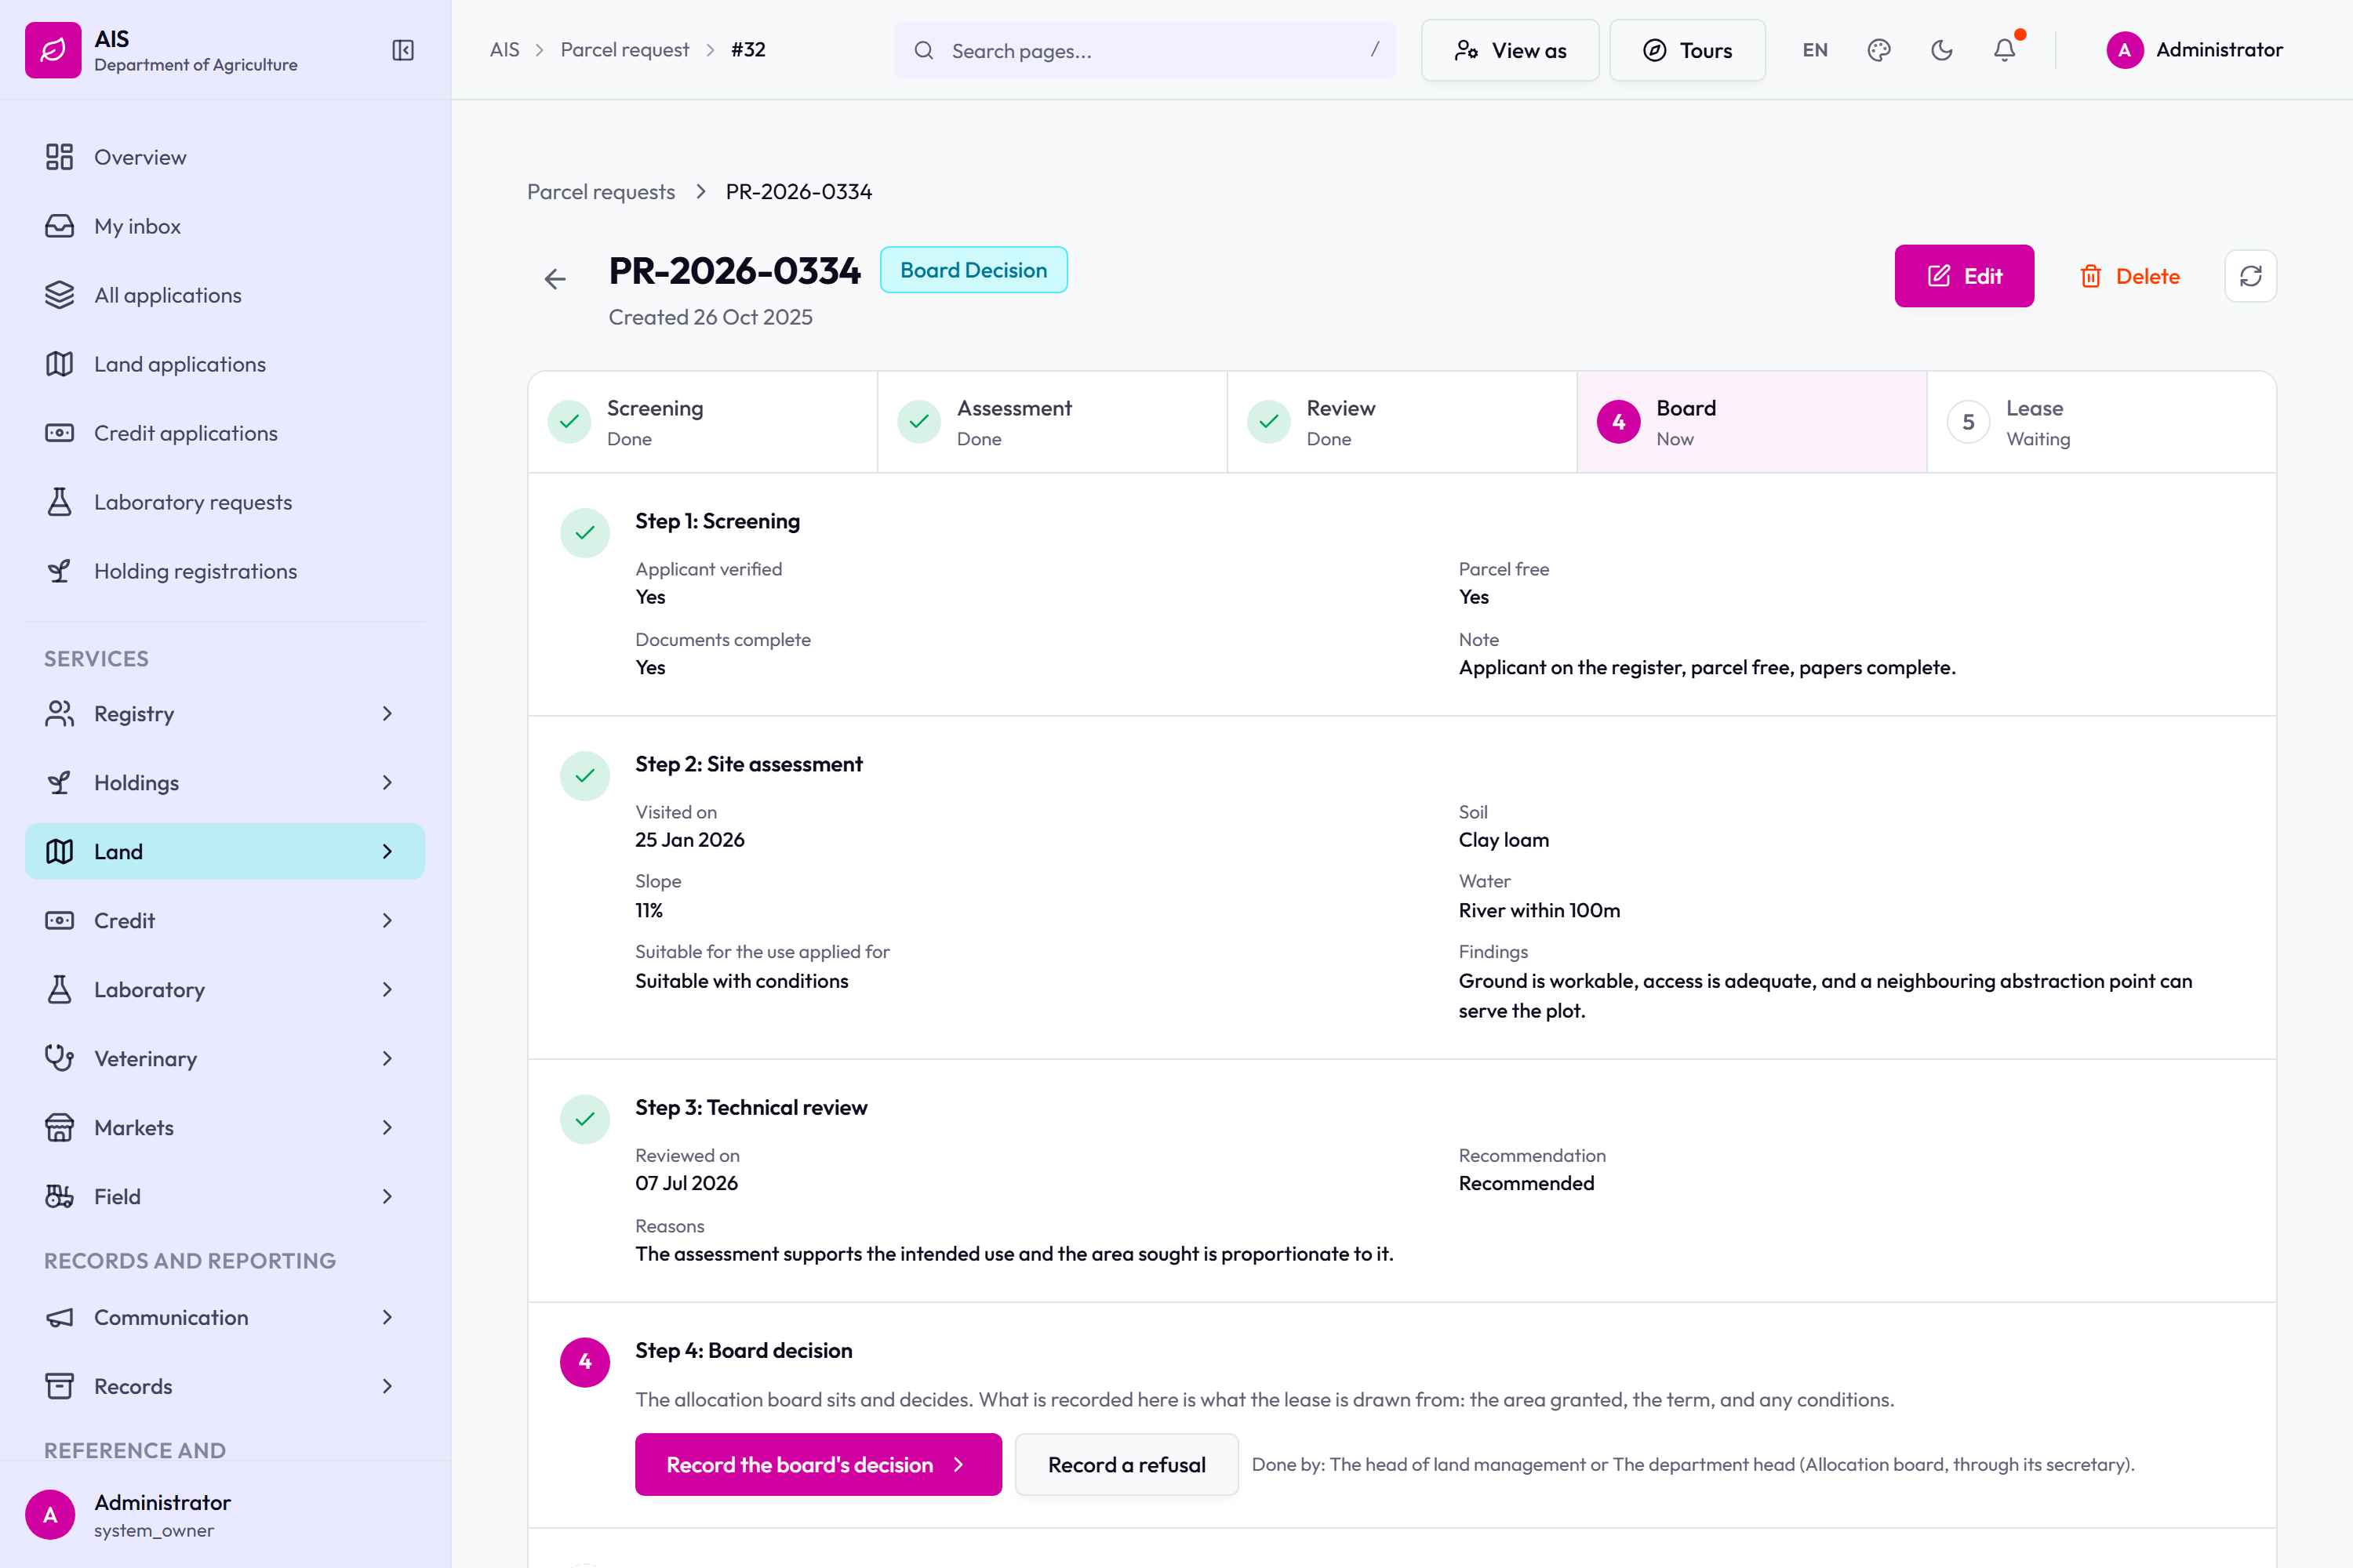
Task: Click Record the board's decision button
Action: point(818,1464)
